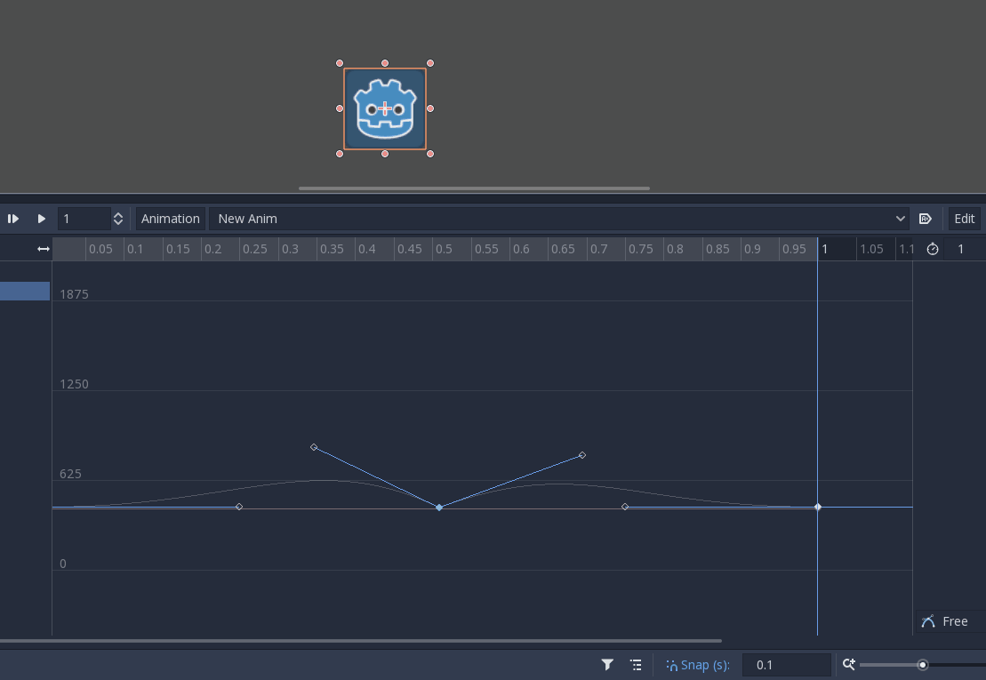Select the Godot icon sprite in the viewport
986x680 pixels.
385,108
